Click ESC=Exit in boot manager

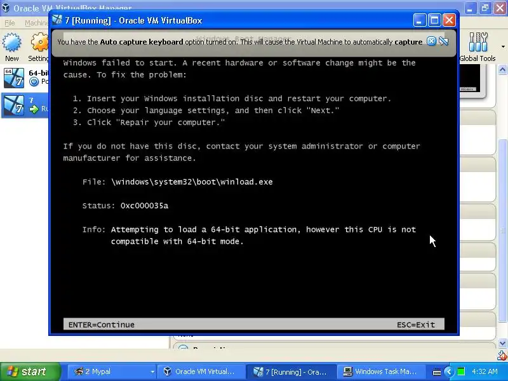click(416, 324)
